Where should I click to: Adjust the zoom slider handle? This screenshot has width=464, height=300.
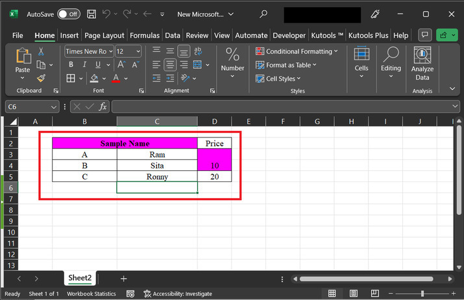click(x=422, y=294)
